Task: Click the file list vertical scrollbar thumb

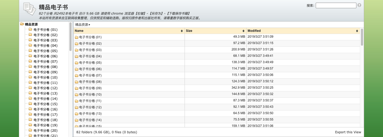Action: tap(362, 37)
